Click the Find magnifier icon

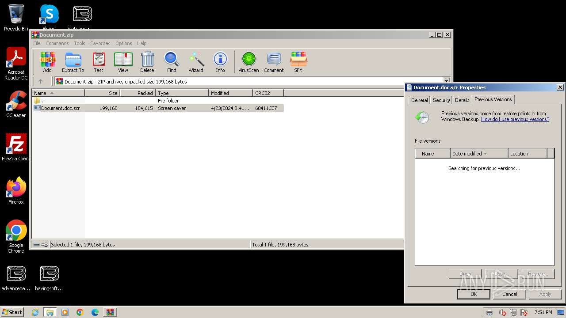click(172, 62)
